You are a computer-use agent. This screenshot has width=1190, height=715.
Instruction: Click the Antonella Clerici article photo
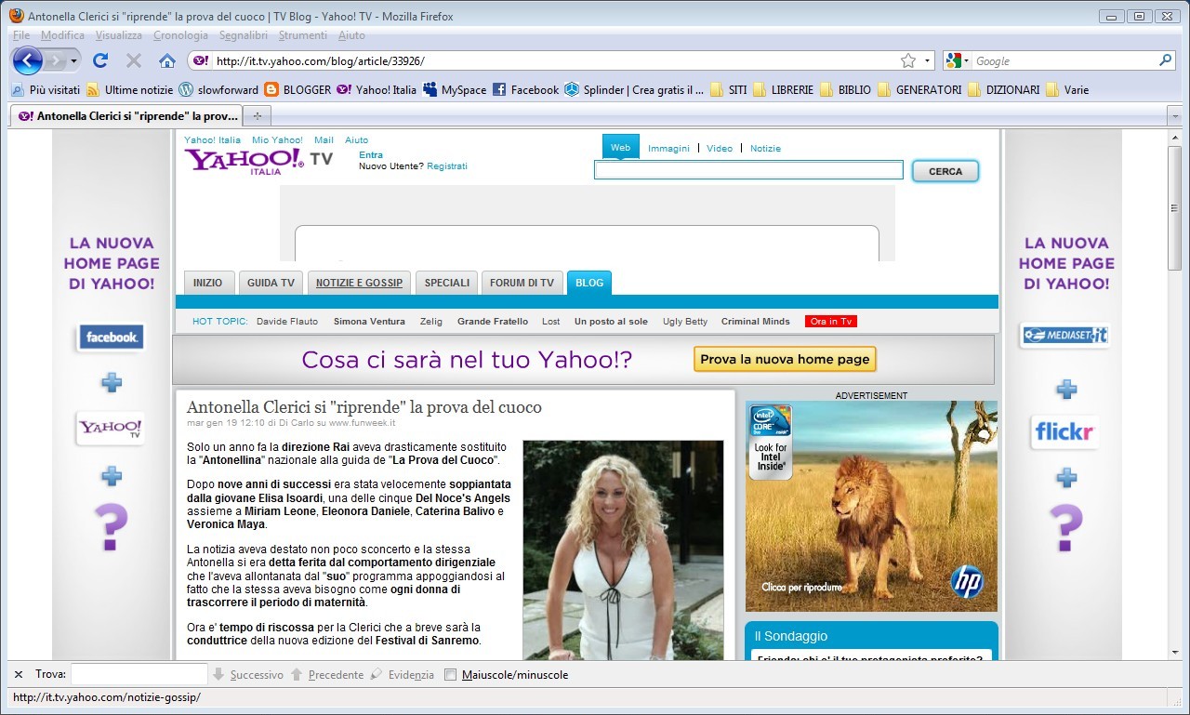[x=623, y=550]
